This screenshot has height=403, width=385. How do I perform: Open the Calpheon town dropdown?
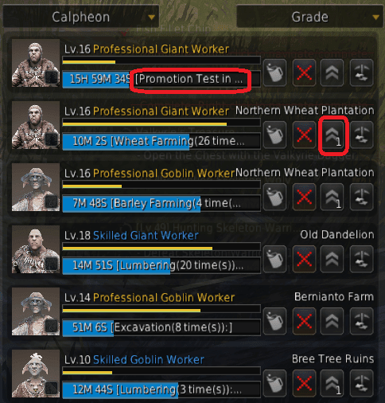click(81, 17)
